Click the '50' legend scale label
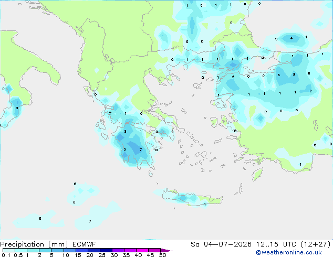Viewport: 333px width, 257px height. tap(163, 255)
